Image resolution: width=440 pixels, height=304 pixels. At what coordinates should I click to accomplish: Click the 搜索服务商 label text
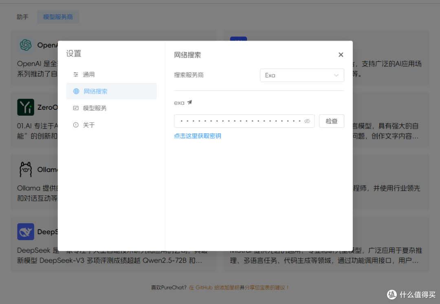click(x=189, y=75)
